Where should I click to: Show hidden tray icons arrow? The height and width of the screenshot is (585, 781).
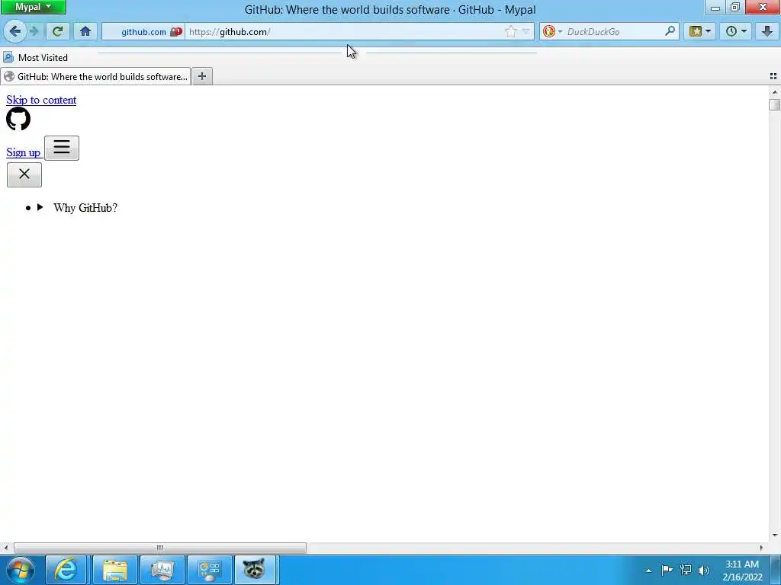(648, 571)
